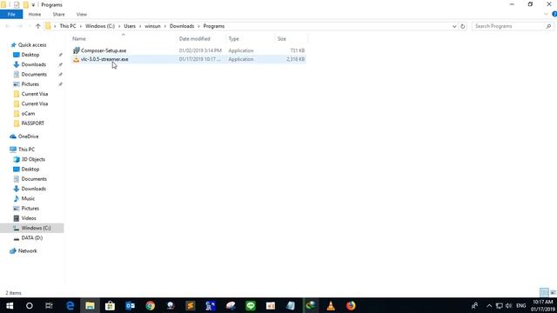
Task: Launch Microsoft Edge from taskbar
Action: (x=70, y=305)
